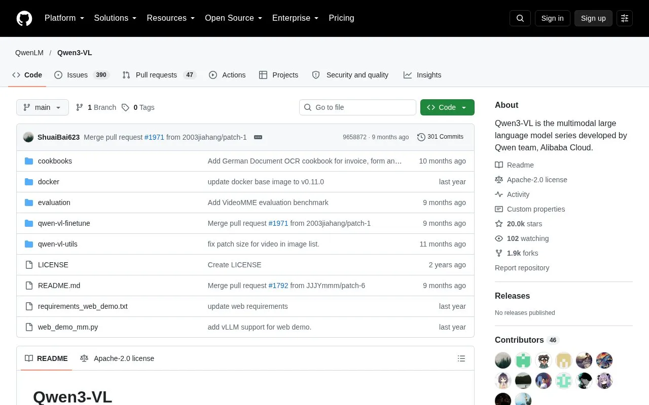Click the web_demo_mm.py file icon
The width and height of the screenshot is (649, 405).
[29, 327]
